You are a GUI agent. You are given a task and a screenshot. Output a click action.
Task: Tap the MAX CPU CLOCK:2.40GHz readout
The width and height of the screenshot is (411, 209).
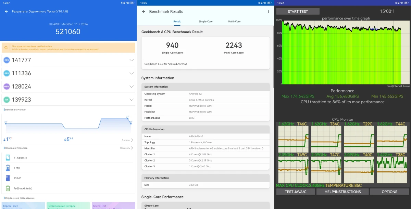point(300,186)
